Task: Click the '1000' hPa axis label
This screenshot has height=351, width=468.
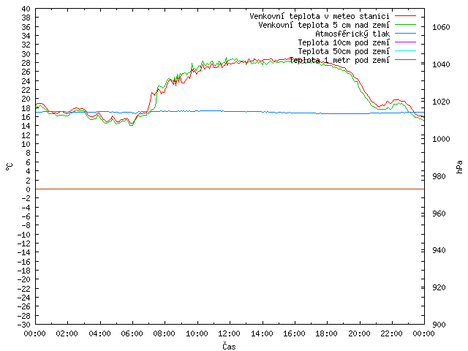Action: point(441,139)
